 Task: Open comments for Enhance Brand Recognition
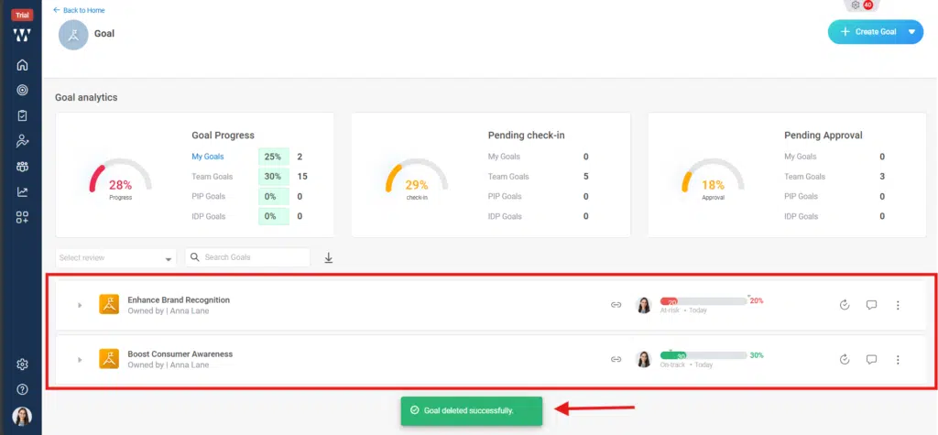[x=871, y=305]
